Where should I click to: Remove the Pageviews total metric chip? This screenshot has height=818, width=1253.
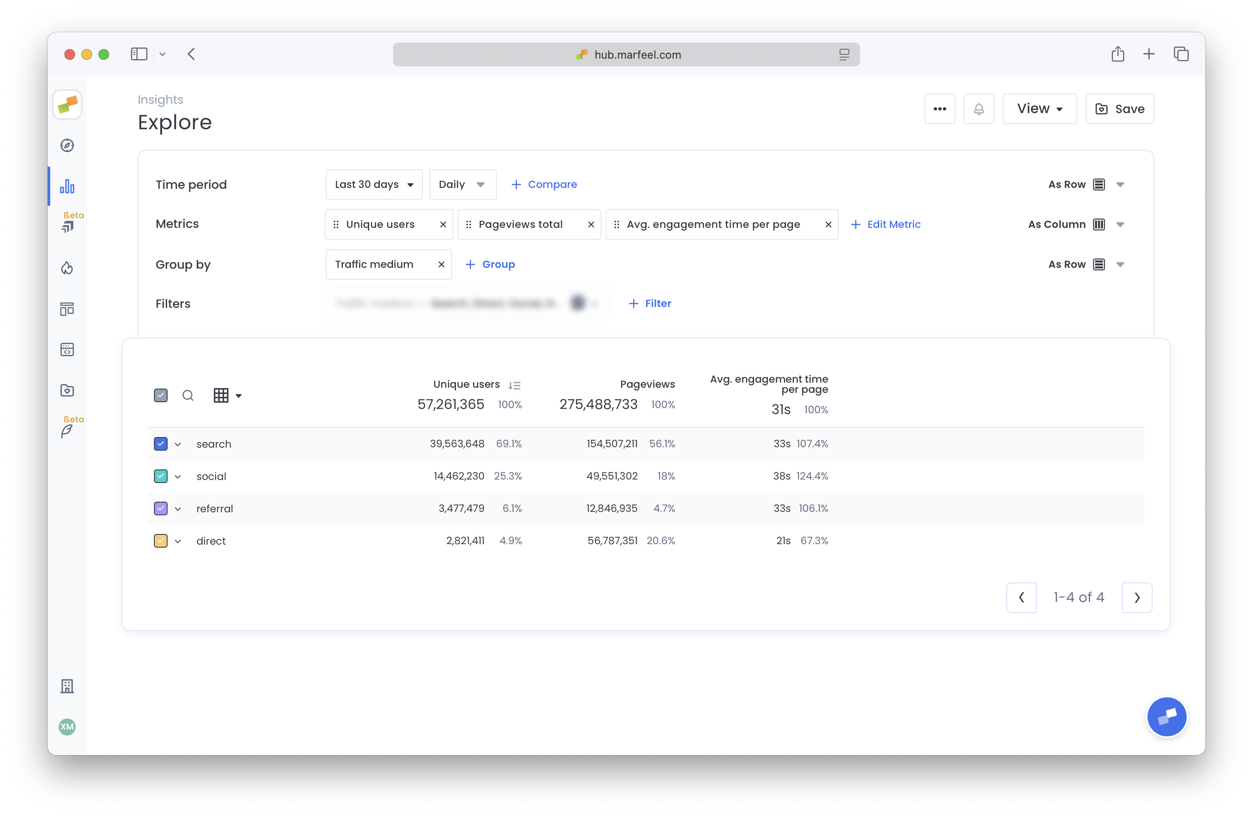[591, 225]
